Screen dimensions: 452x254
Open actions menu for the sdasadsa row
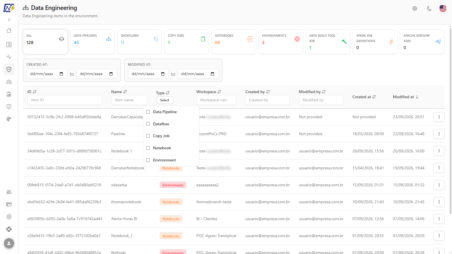pyautogui.click(x=439, y=185)
